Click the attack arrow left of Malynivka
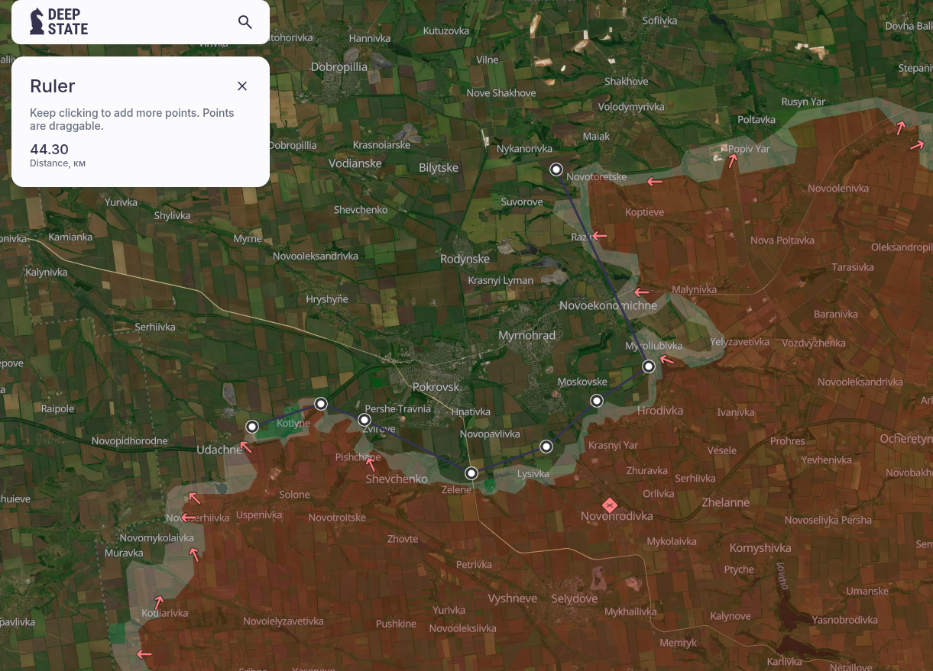The image size is (933, 671). pyautogui.click(x=642, y=292)
